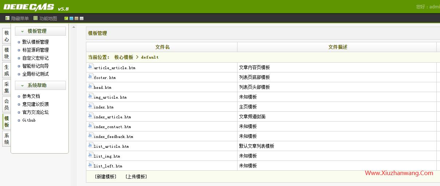Open the 功能地图 function map icon

(35, 18)
